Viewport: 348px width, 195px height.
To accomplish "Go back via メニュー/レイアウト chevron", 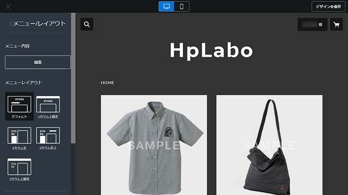I will click(10, 23).
